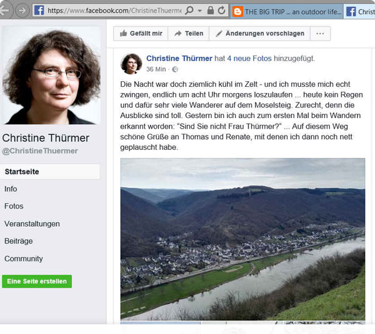Click the refresh page icon
This screenshot has height=334, width=375.
221,11
